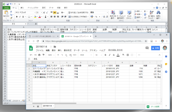
Task: Click Excel wrap text button
Action: pos(78,13)
